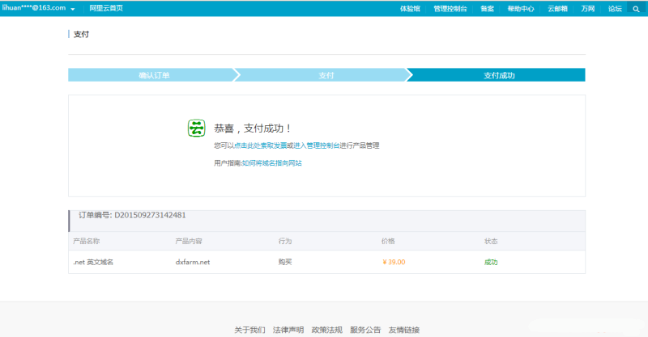Click the search magnifier icon in top bar
This screenshot has width=648, height=337.
[x=636, y=8]
